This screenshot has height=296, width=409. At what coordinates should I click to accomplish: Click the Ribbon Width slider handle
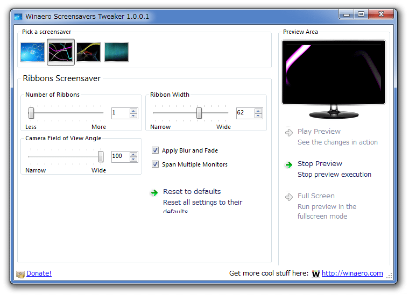(x=199, y=113)
